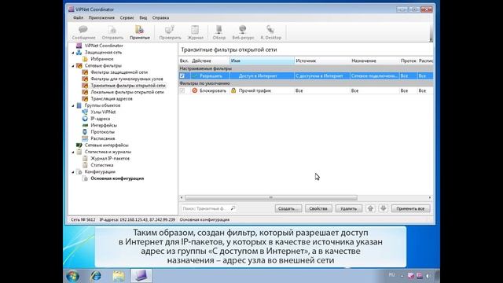Collapse the Конфигурации node
The width and height of the screenshot is (503, 283).
(x=73, y=172)
